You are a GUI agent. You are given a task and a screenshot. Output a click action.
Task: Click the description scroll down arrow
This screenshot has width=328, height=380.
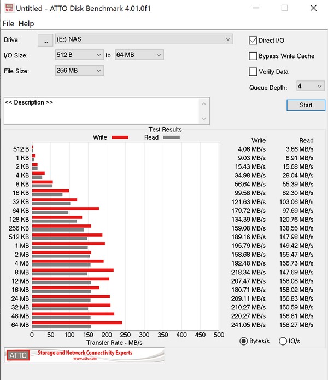[x=204, y=119]
